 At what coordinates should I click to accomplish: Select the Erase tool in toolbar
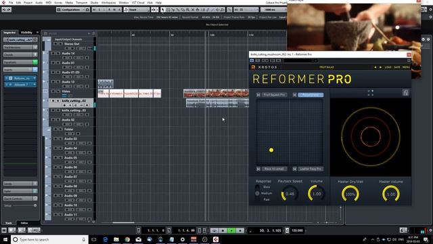tap(183, 9)
